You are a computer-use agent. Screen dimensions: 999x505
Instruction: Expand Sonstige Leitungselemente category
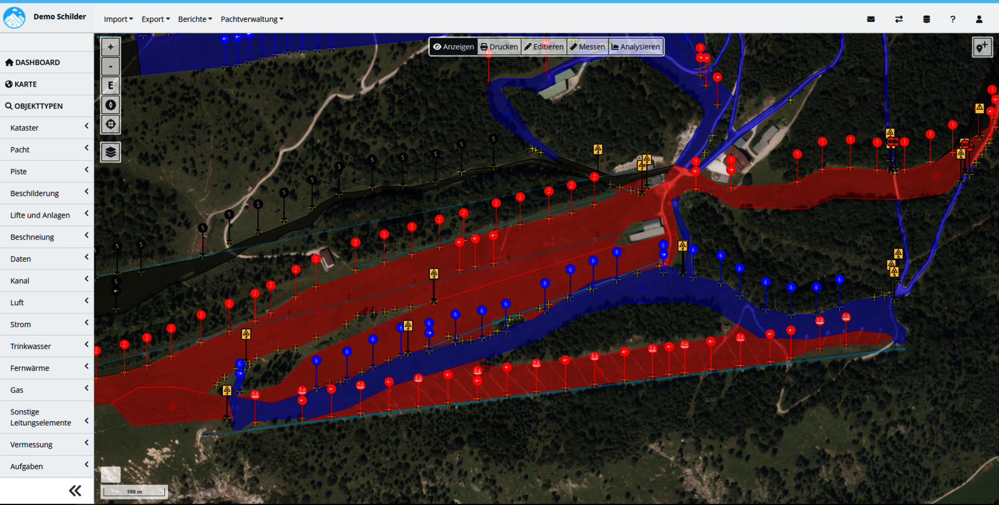47,417
